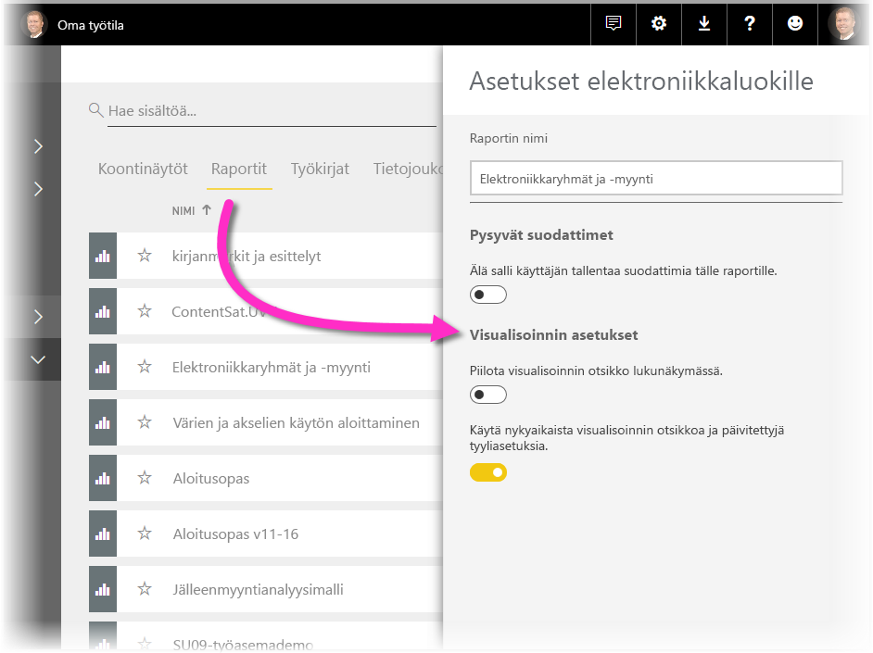Click the chart icon beside Aloitusopas
This screenshot has height=653, width=873.
(x=102, y=477)
